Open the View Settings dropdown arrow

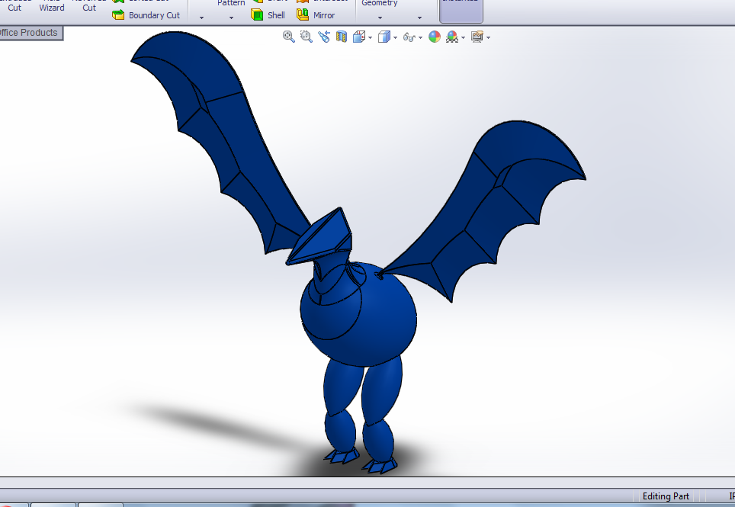point(489,37)
